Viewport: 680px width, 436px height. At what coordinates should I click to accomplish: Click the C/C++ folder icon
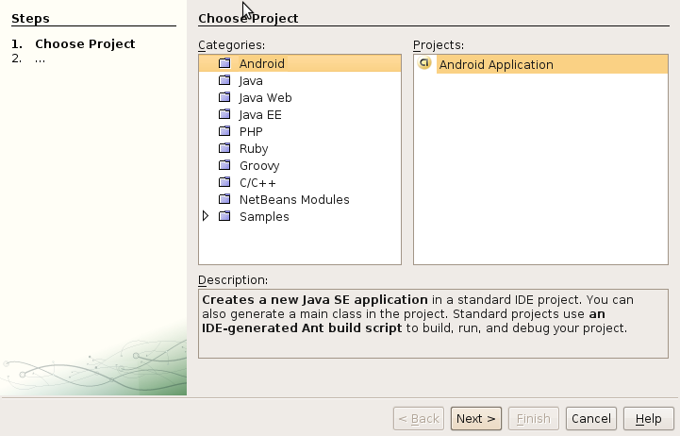(x=224, y=183)
